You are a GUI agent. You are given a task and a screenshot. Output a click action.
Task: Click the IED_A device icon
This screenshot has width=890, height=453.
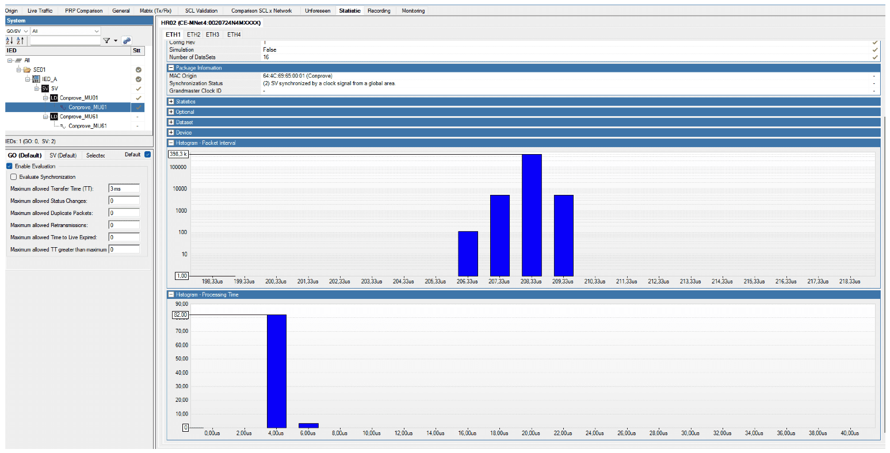[x=36, y=79]
